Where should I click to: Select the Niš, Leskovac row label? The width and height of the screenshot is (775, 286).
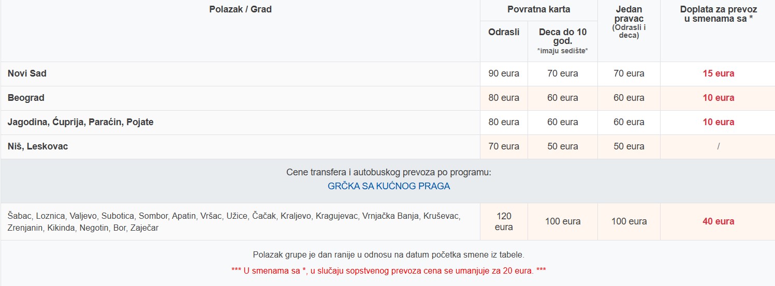[x=38, y=146]
